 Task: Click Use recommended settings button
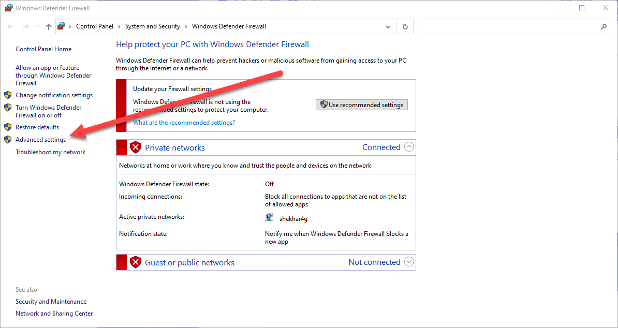pyautogui.click(x=361, y=105)
